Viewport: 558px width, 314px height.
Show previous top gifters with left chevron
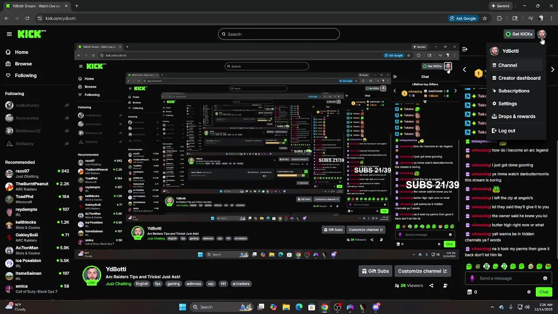tap(465, 70)
